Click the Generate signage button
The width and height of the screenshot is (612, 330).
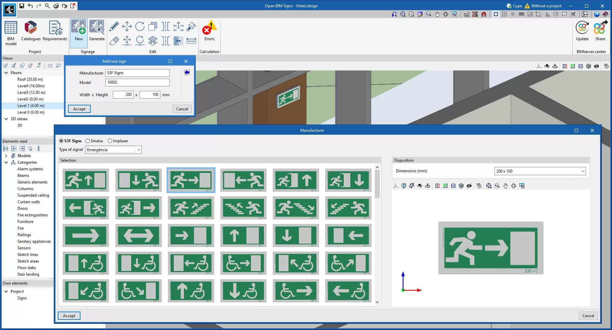pos(97,31)
